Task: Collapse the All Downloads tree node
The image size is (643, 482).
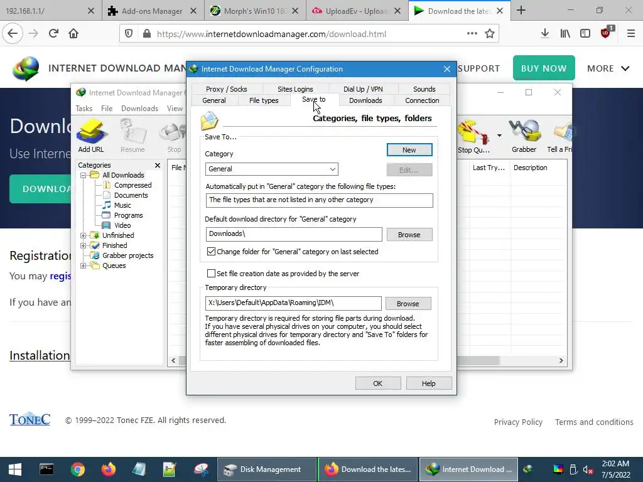Action: [84, 175]
